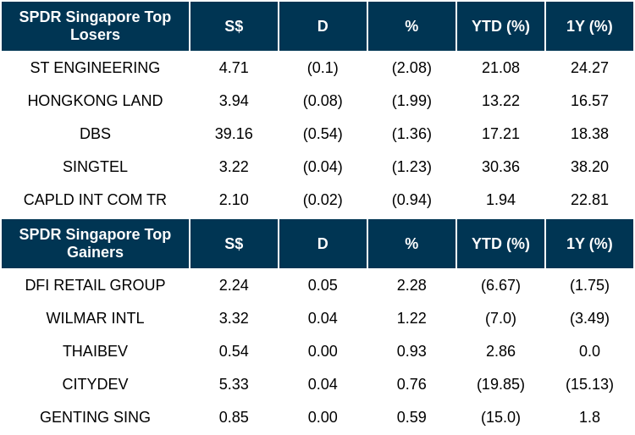Viewport: 635px width, 435px height.
Task: Click YTD (%) header in Losers table
Action: tap(500, 26)
